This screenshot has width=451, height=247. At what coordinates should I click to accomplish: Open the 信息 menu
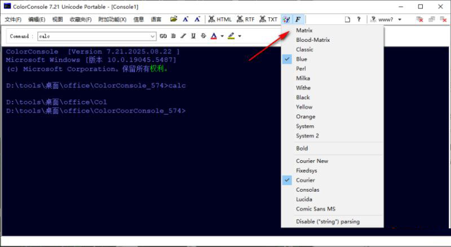click(139, 20)
